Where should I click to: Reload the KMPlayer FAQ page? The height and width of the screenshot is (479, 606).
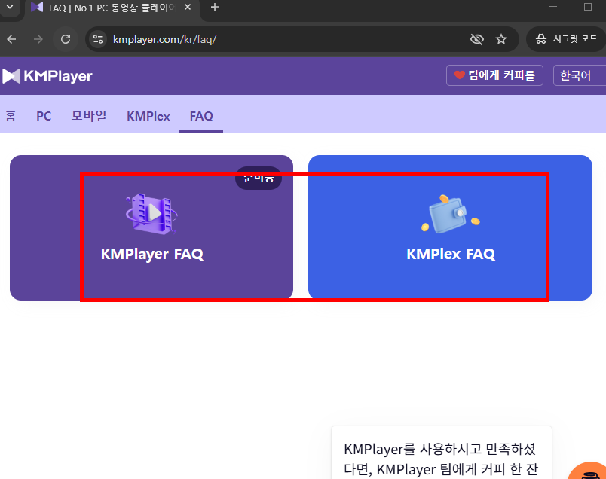66,39
